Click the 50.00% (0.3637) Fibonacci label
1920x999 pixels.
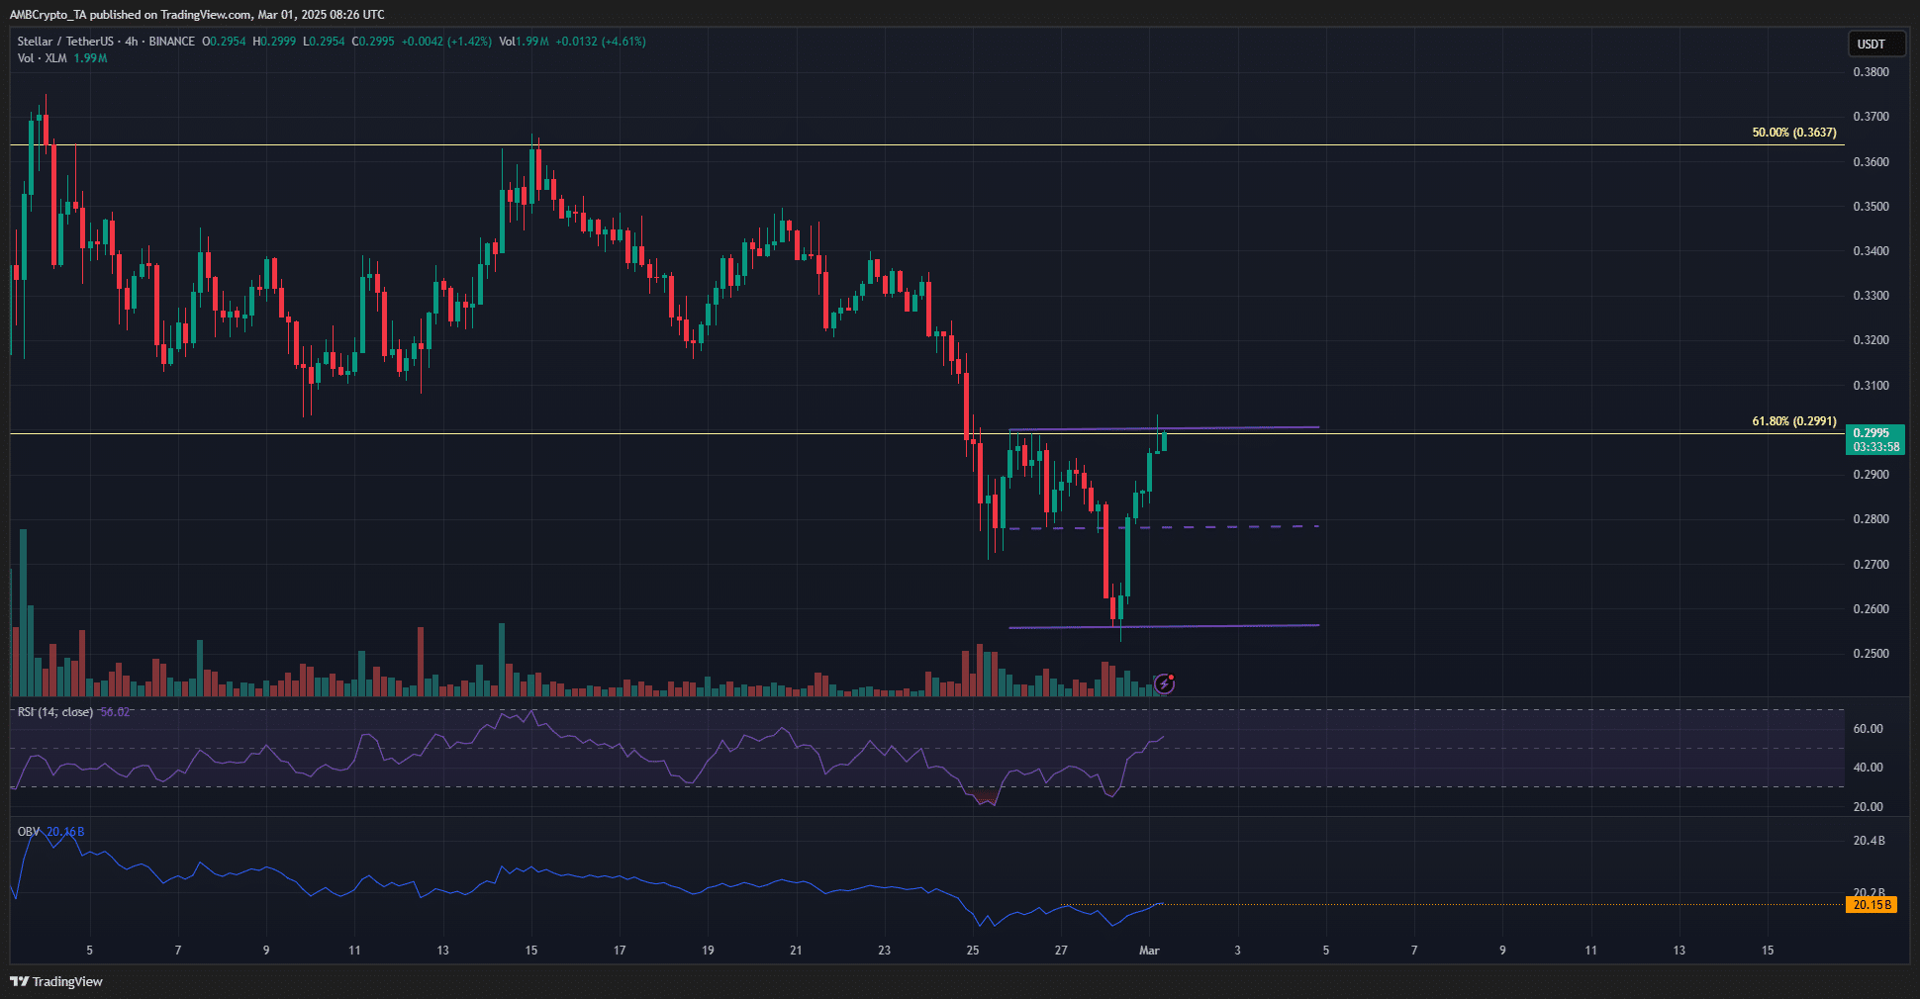coord(1794,133)
